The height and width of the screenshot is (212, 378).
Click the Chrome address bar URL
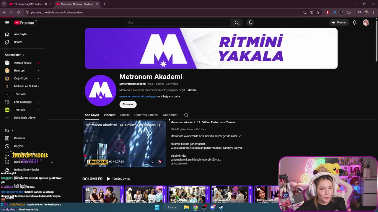pos(57,12)
